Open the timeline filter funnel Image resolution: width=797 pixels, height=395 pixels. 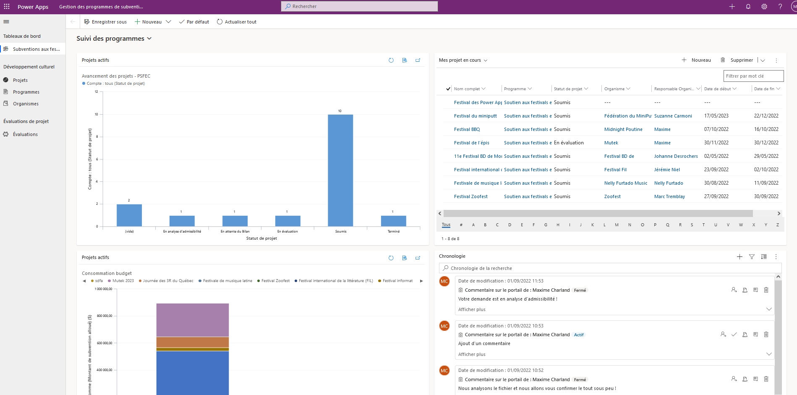(752, 256)
